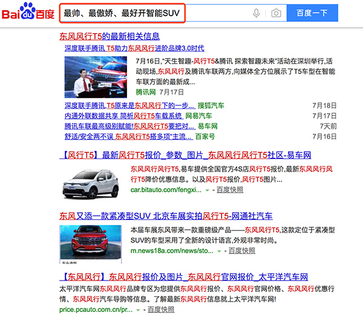The image size is (363, 318).
Task: Open 百度快照 for m.news18a.com result
Action: tap(241, 251)
